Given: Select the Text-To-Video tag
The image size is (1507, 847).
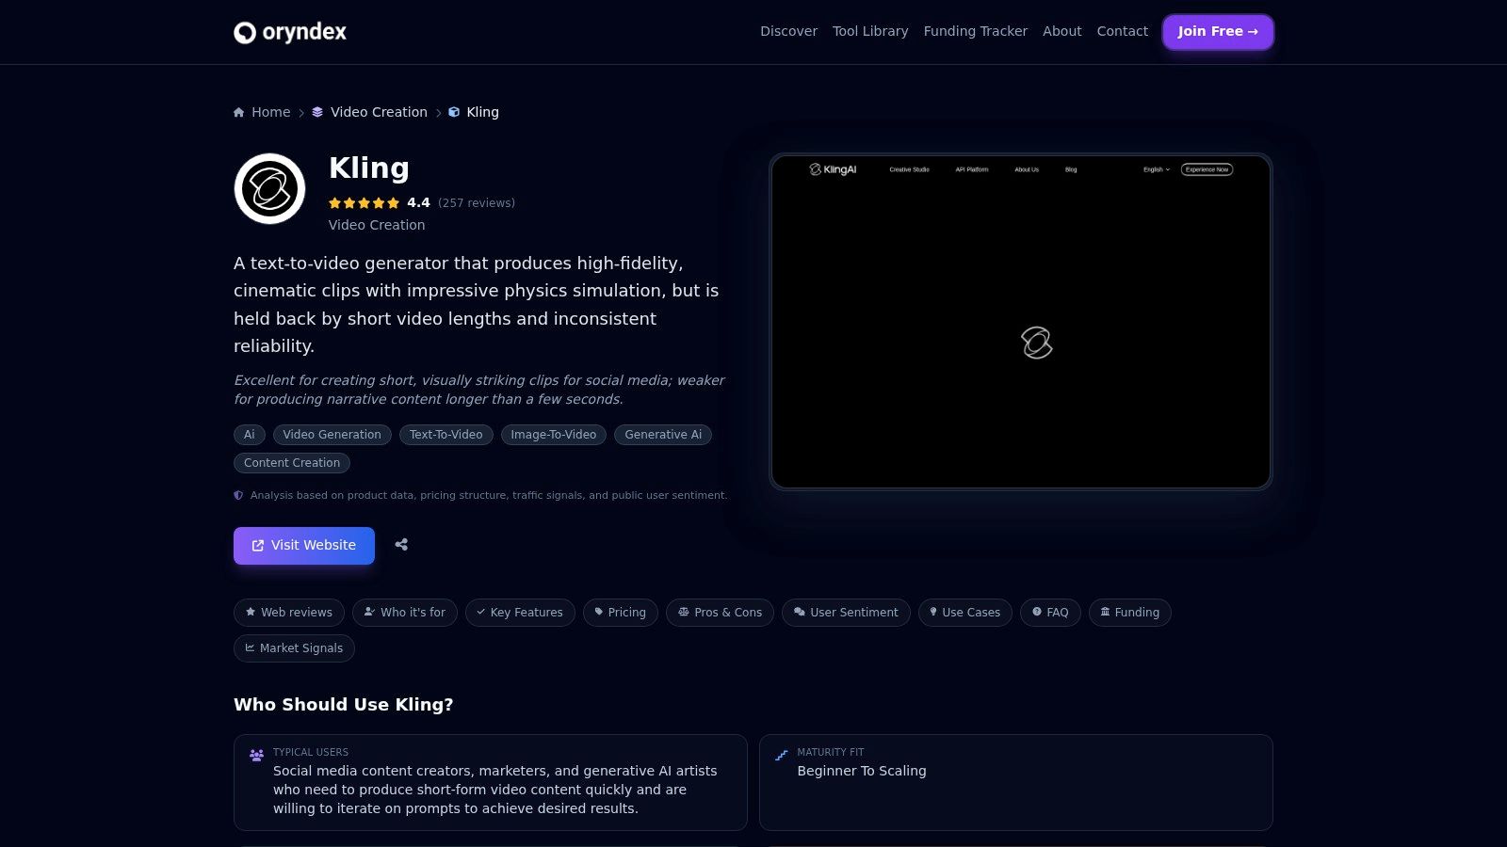Looking at the screenshot, I should [x=446, y=435].
